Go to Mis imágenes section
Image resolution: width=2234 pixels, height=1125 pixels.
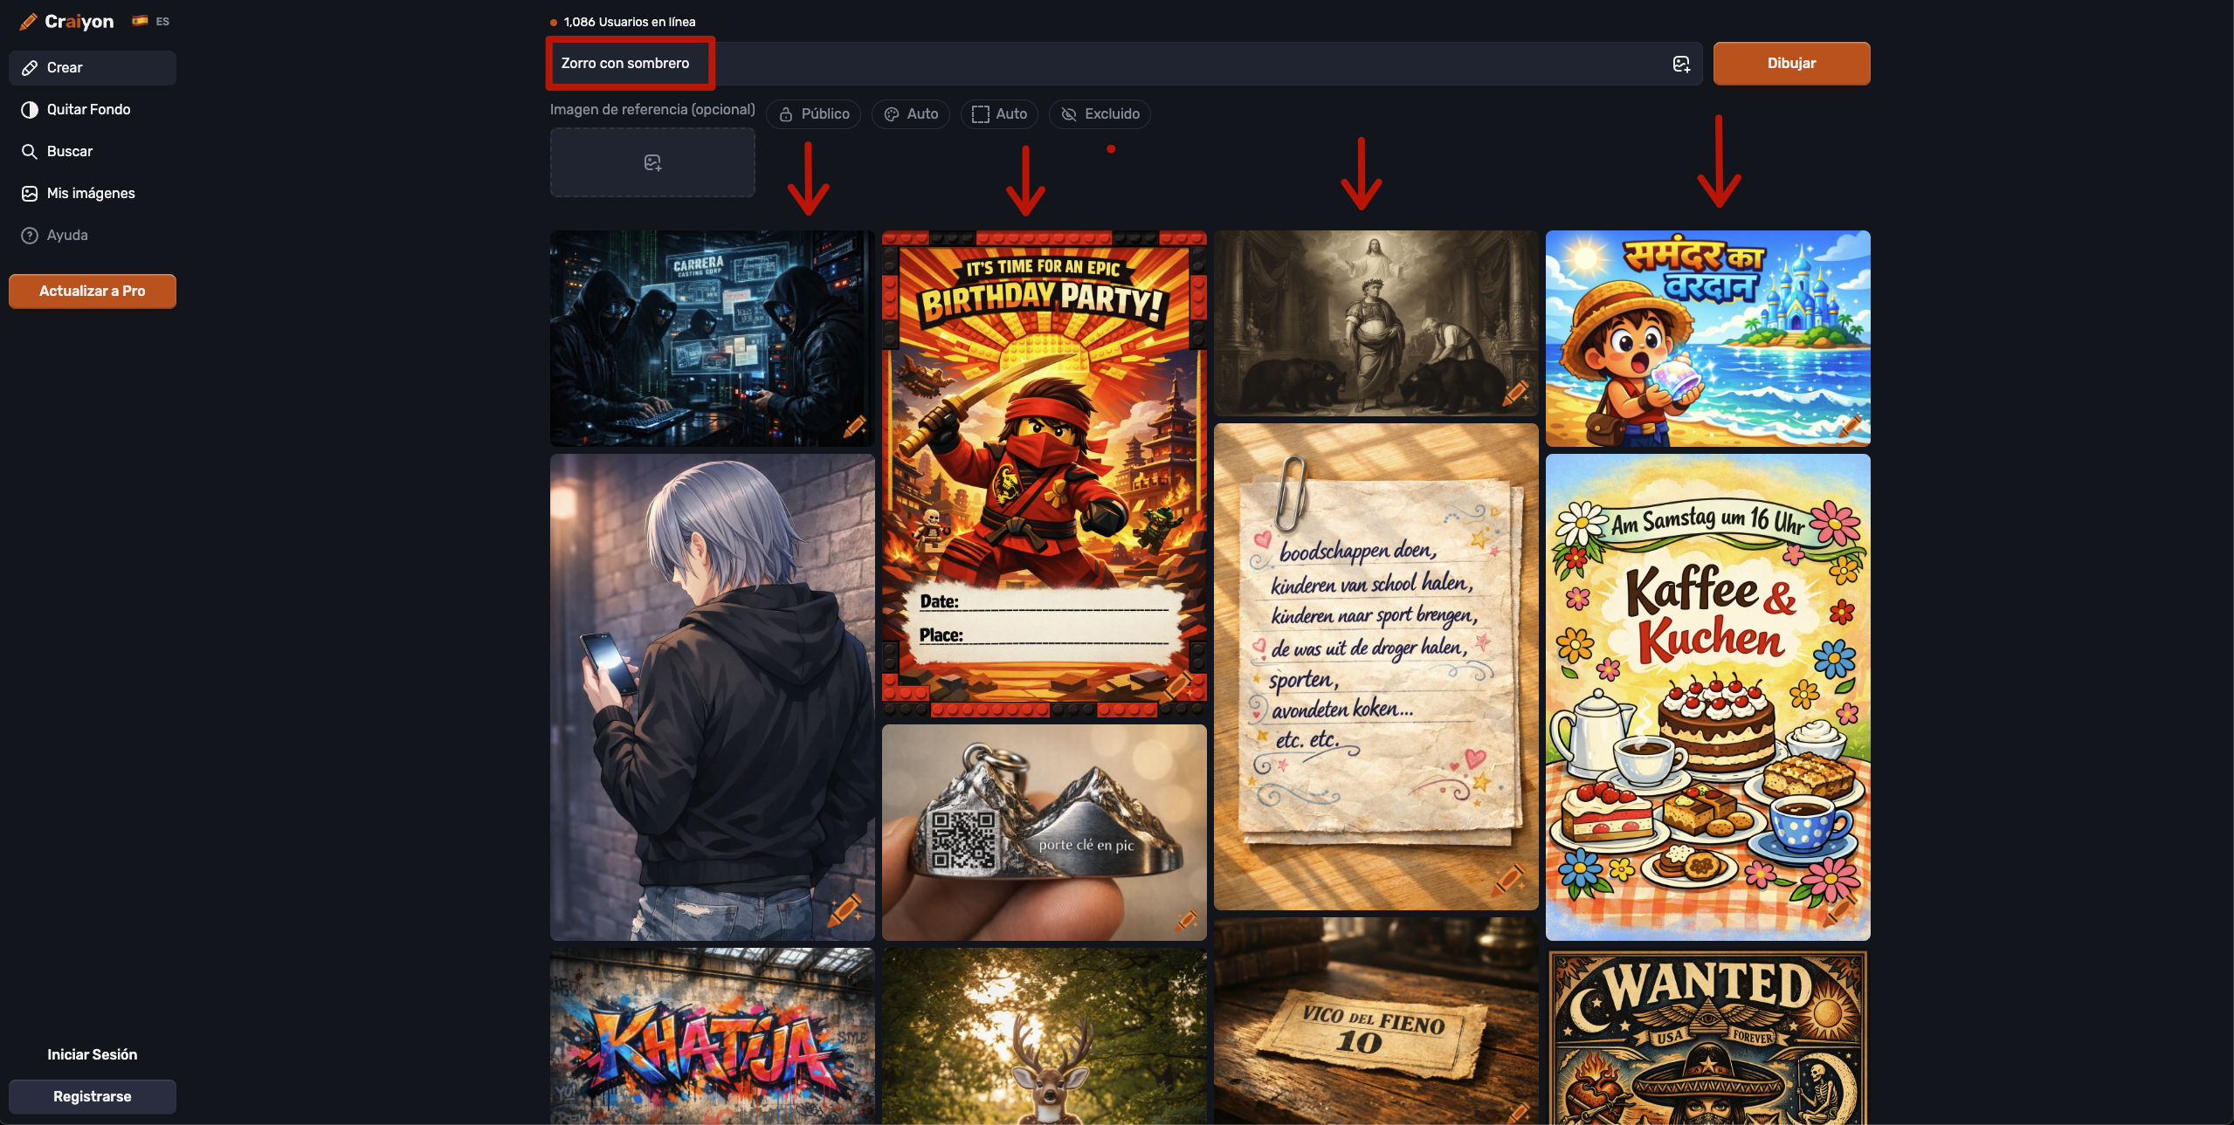[91, 194]
